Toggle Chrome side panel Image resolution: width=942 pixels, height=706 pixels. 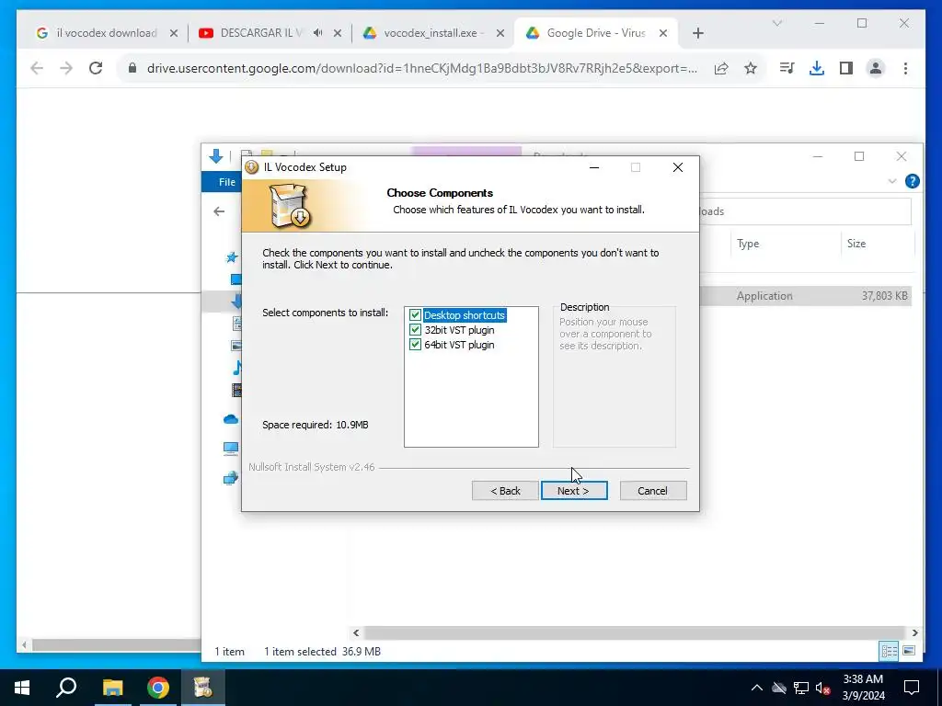click(x=846, y=68)
